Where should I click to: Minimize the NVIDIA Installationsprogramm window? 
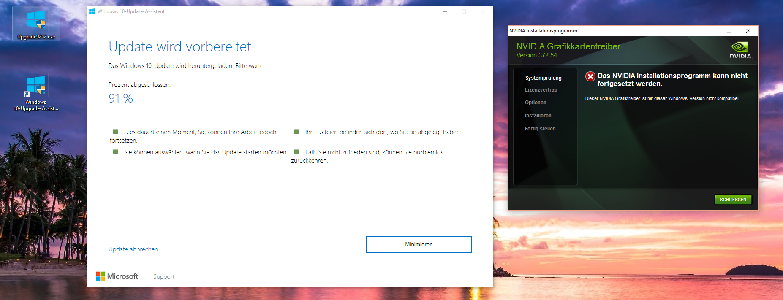coord(710,31)
